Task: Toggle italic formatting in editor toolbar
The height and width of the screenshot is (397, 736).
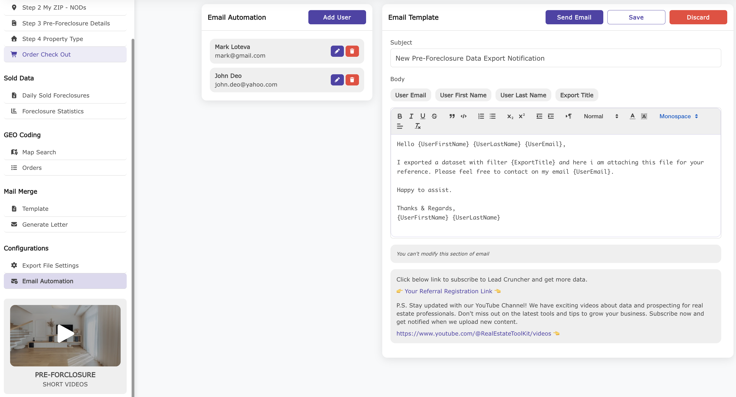Action: 411,116
